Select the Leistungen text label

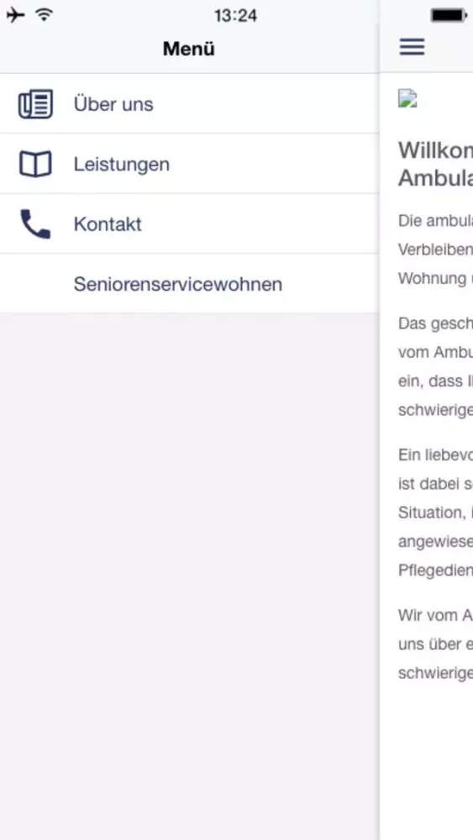pos(122,164)
